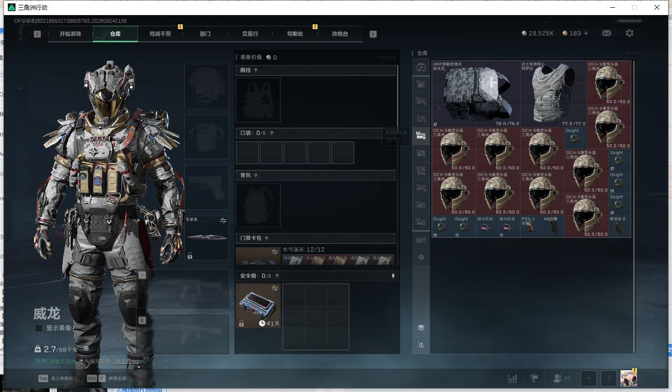Viewport: 672px width, 392px height.
Task: Click the swap icon on the keycard case
Action: 275,252
